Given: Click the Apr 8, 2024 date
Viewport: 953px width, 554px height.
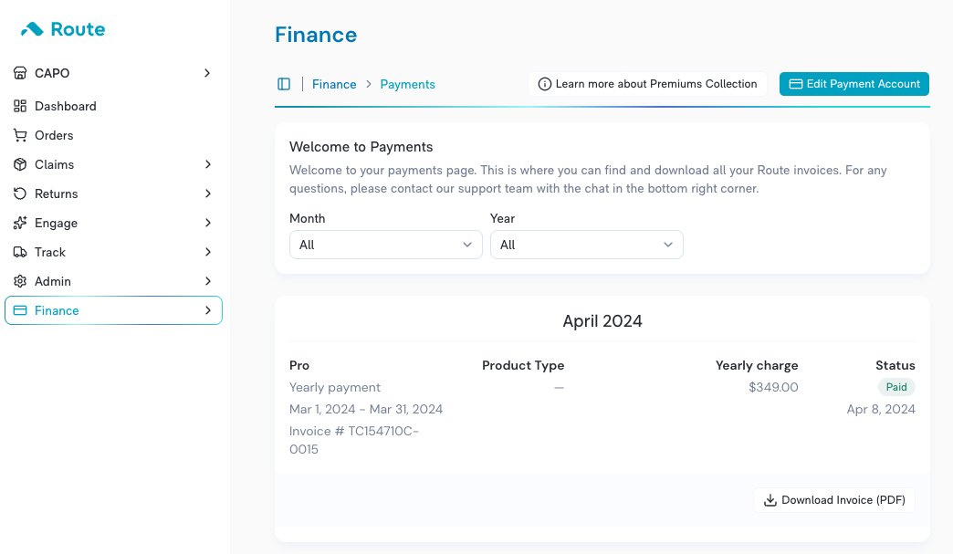Looking at the screenshot, I should click(881, 409).
